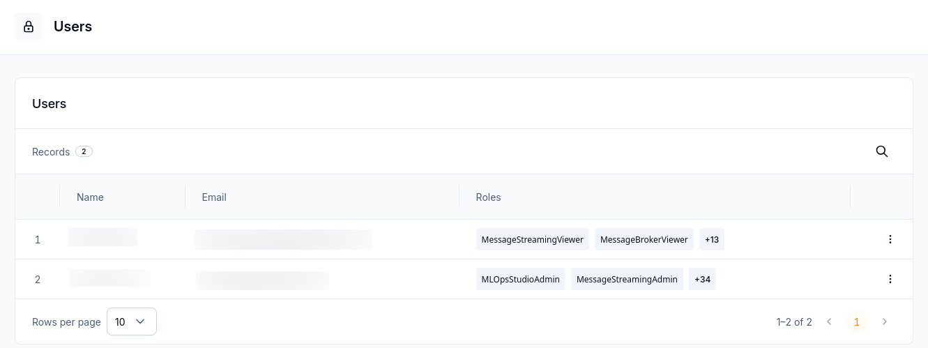Click the row number 1 cell
928x348 pixels.
38,239
